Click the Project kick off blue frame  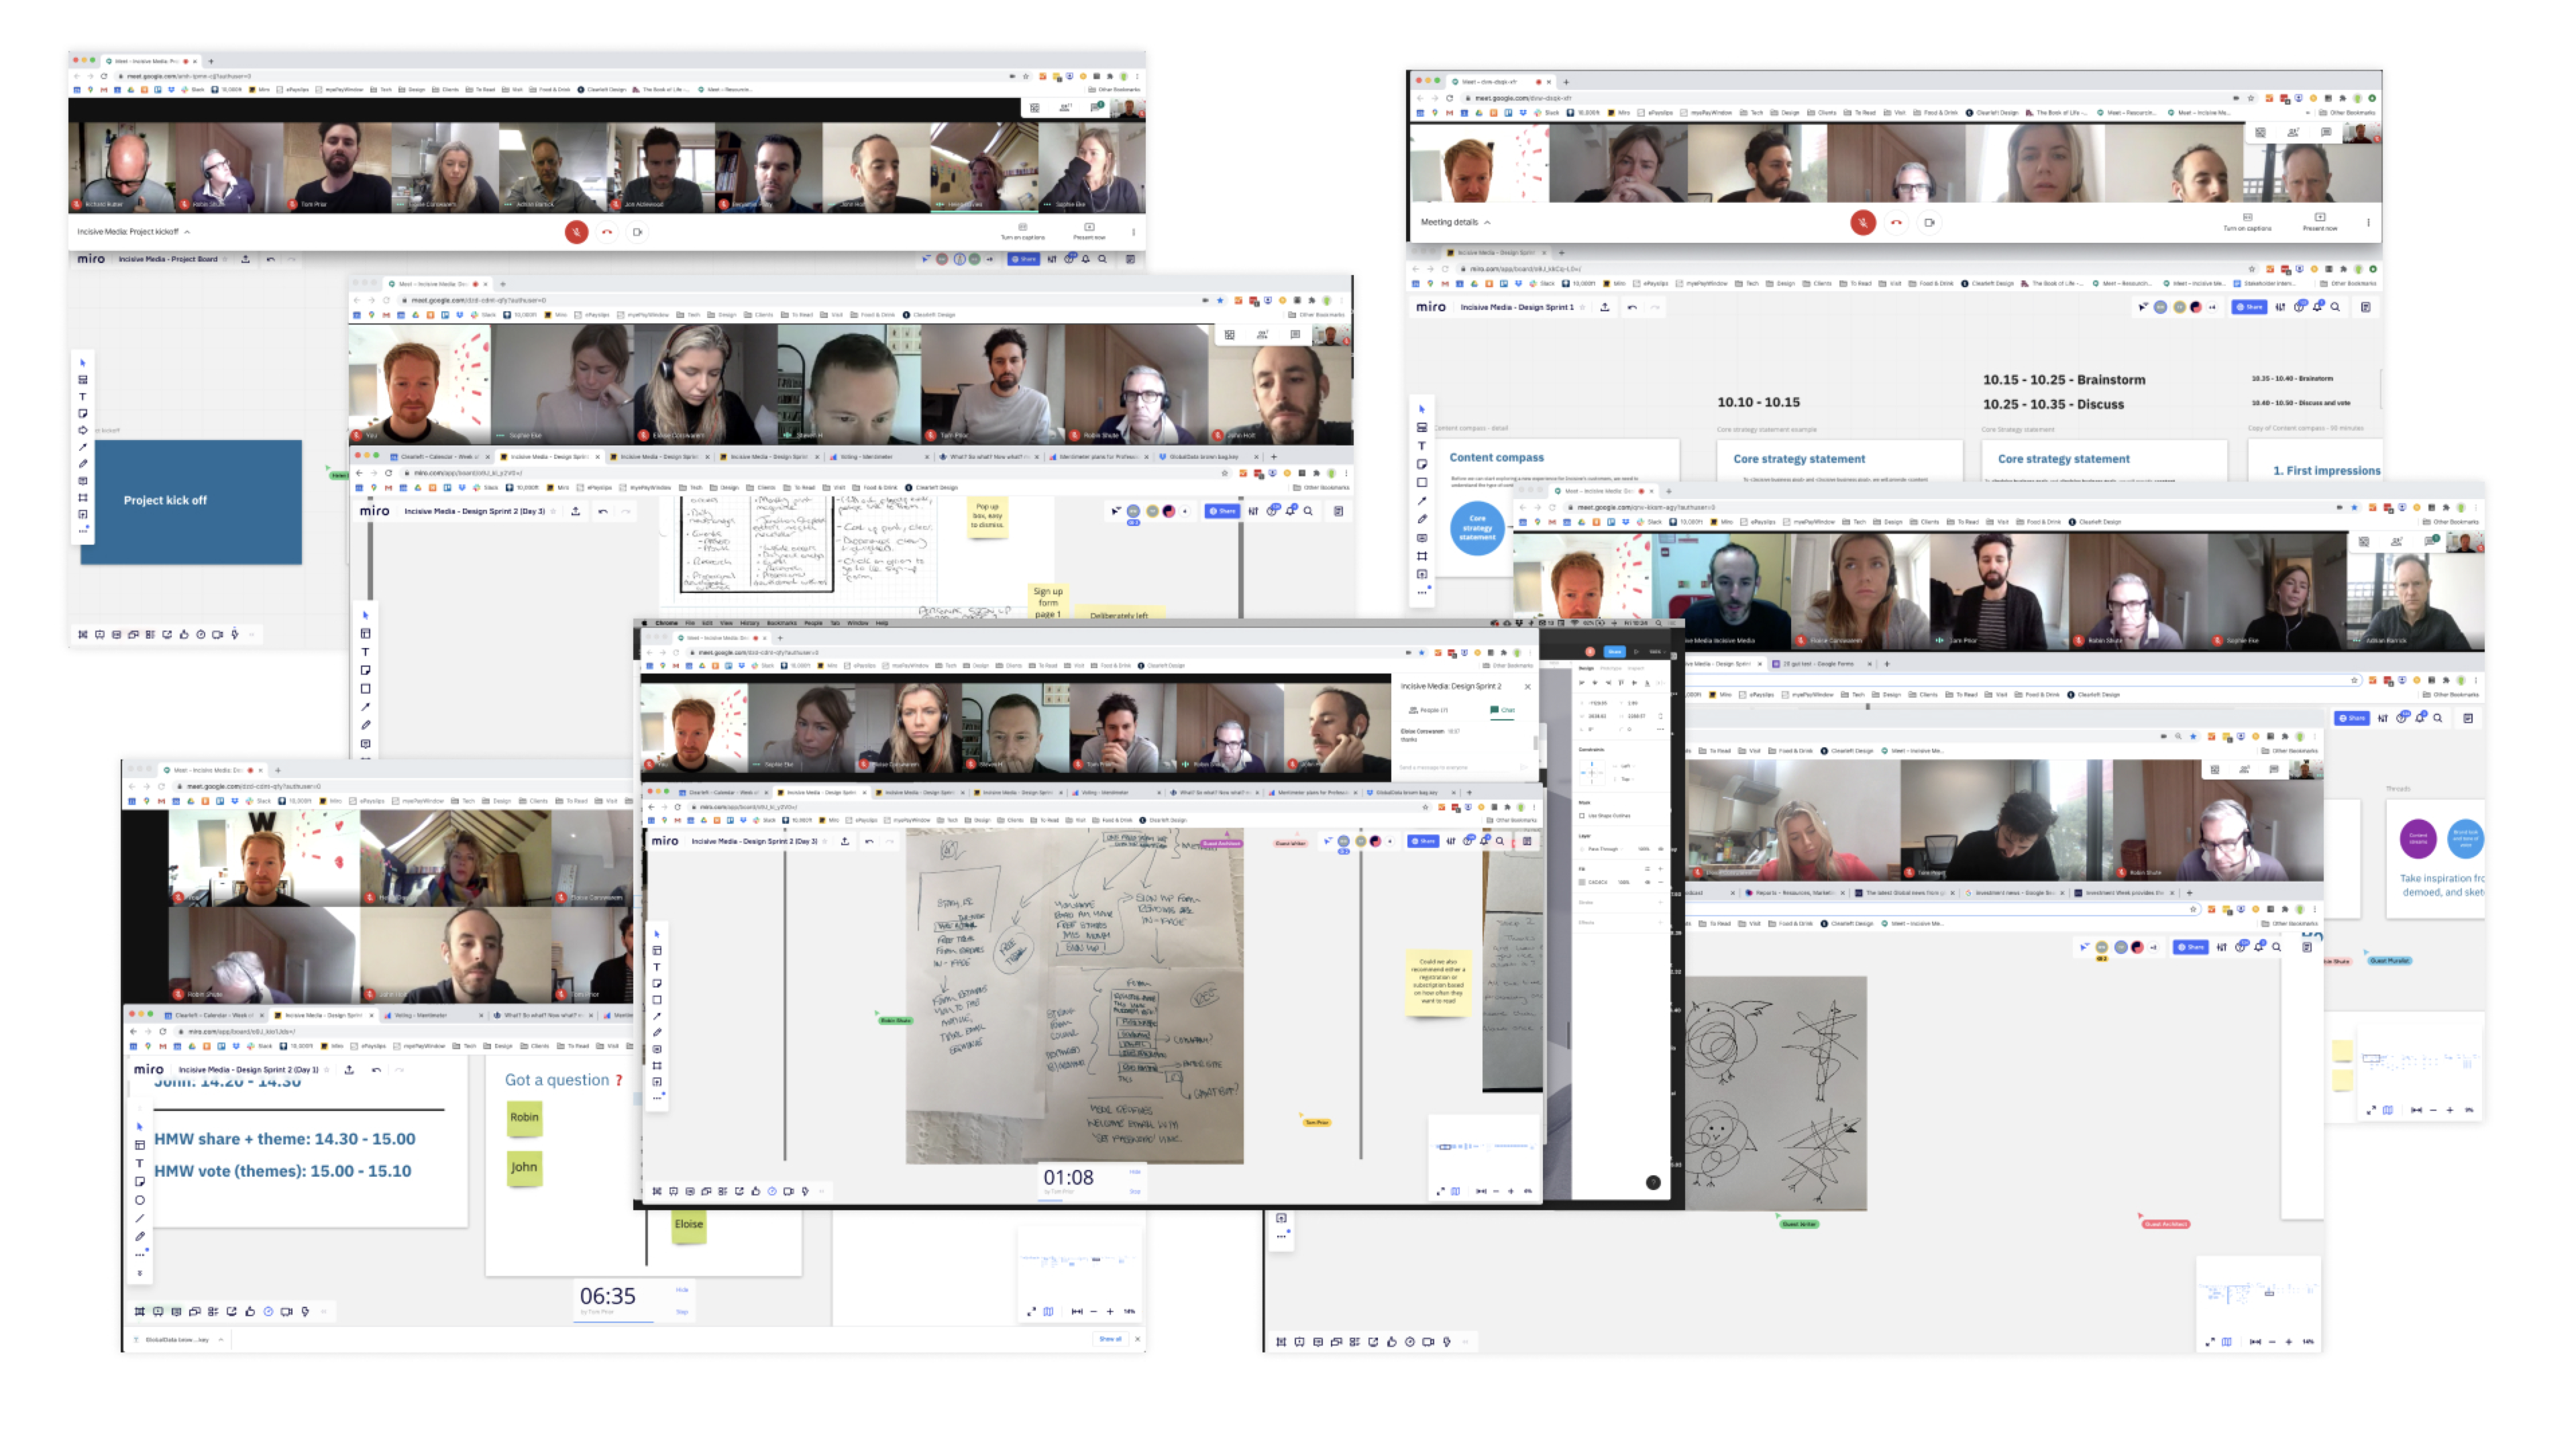(191, 502)
